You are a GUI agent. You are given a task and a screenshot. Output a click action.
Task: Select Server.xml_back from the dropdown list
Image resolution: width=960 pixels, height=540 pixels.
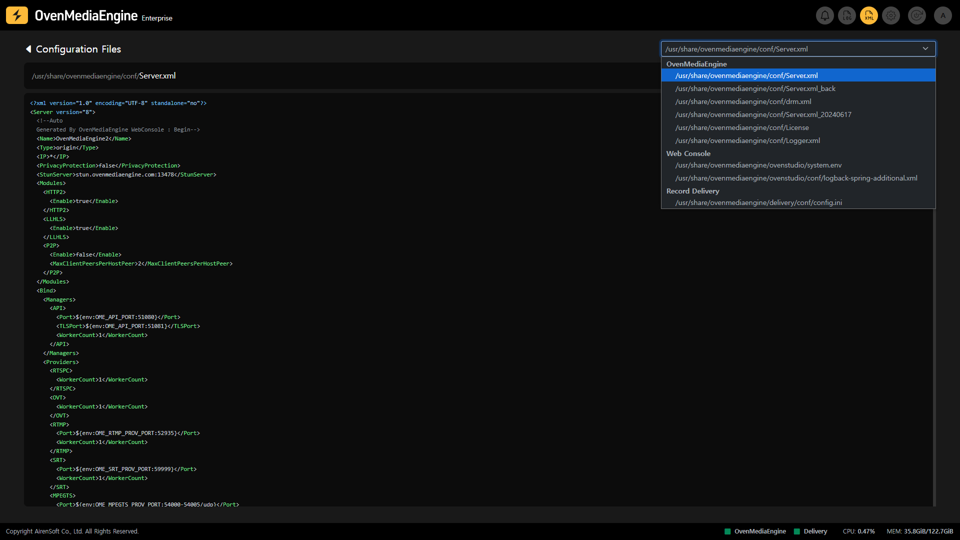tap(755, 88)
